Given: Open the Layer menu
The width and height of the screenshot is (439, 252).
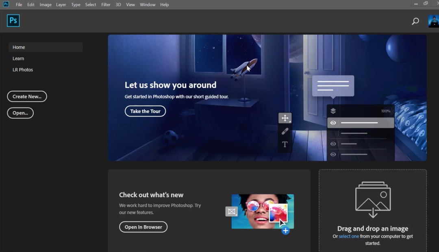Looking at the screenshot, I should point(61,4).
